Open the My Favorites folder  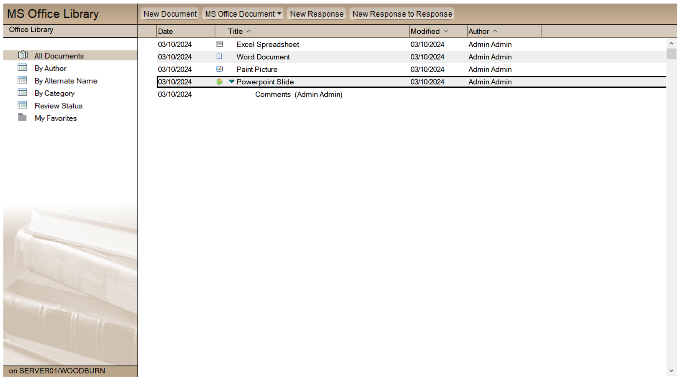pos(56,118)
